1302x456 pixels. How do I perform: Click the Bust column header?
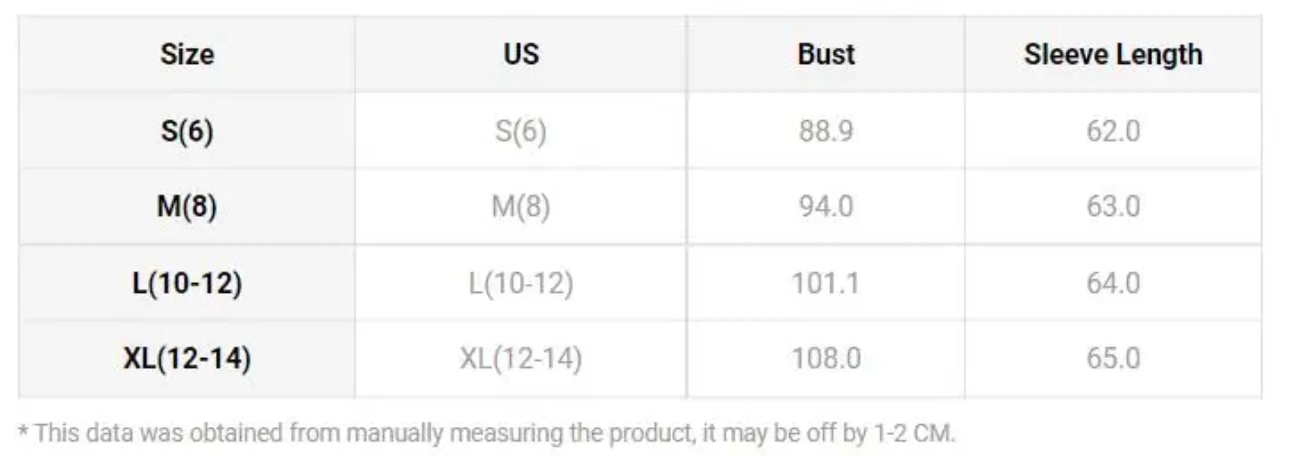point(826,55)
